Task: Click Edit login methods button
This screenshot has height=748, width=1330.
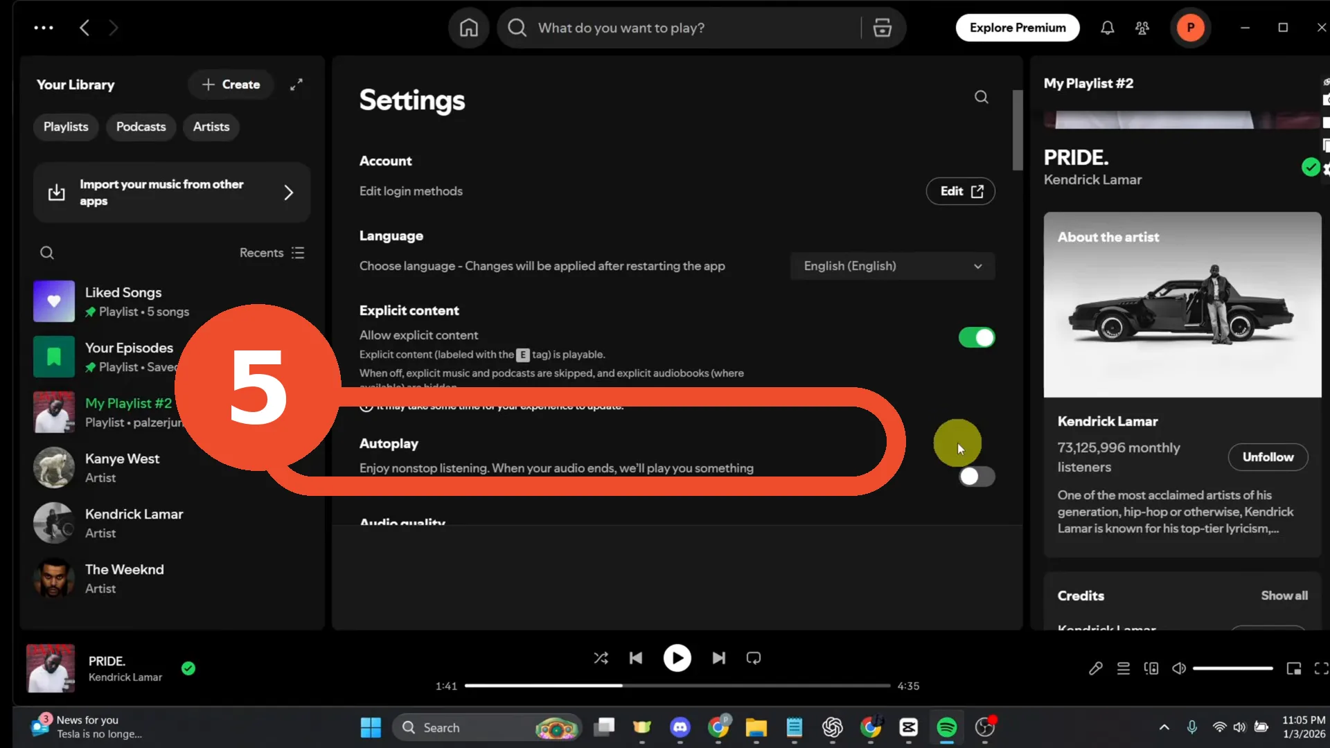Action: [960, 191]
